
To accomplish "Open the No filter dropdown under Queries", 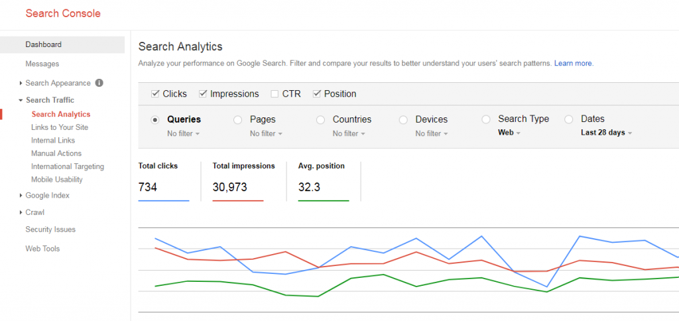I will [183, 134].
